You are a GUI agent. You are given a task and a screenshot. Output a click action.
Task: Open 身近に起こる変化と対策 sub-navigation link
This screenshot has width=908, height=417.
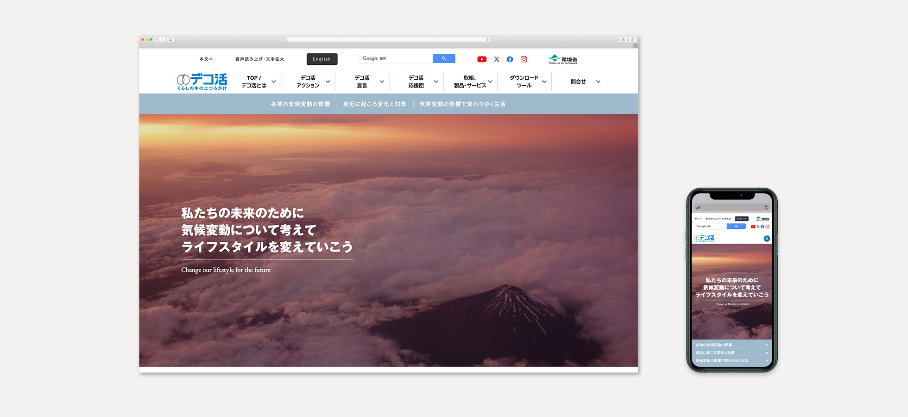pyautogui.click(x=375, y=104)
